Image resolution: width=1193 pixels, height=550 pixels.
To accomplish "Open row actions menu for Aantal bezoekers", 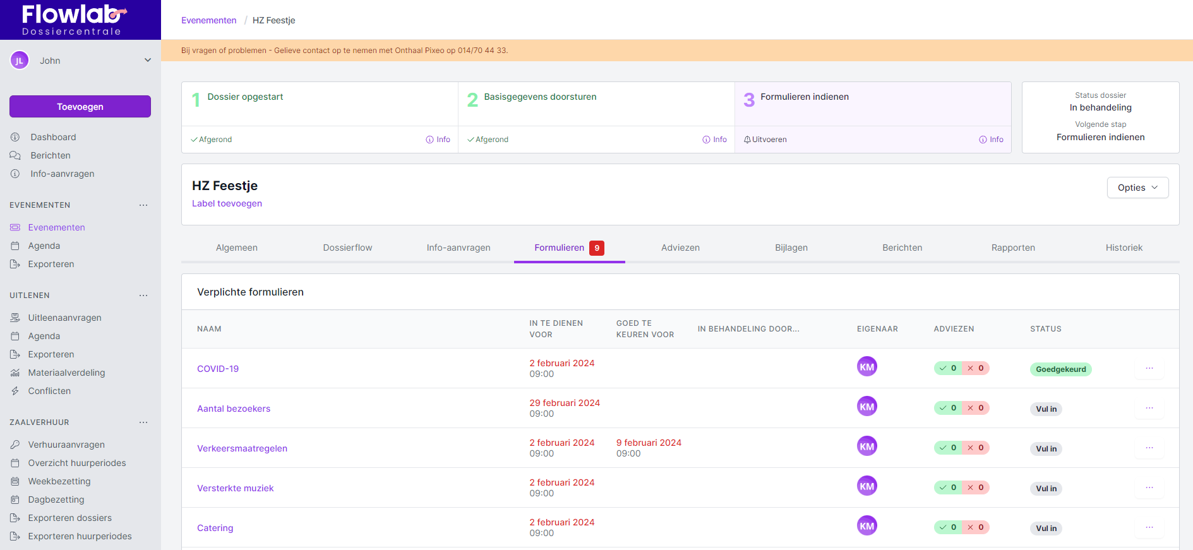I will 1149,408.
